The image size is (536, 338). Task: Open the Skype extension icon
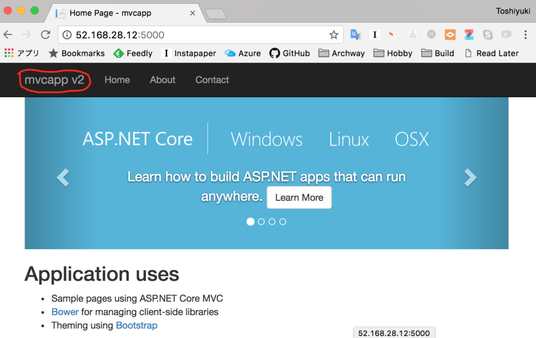click(x=488, y=35)
